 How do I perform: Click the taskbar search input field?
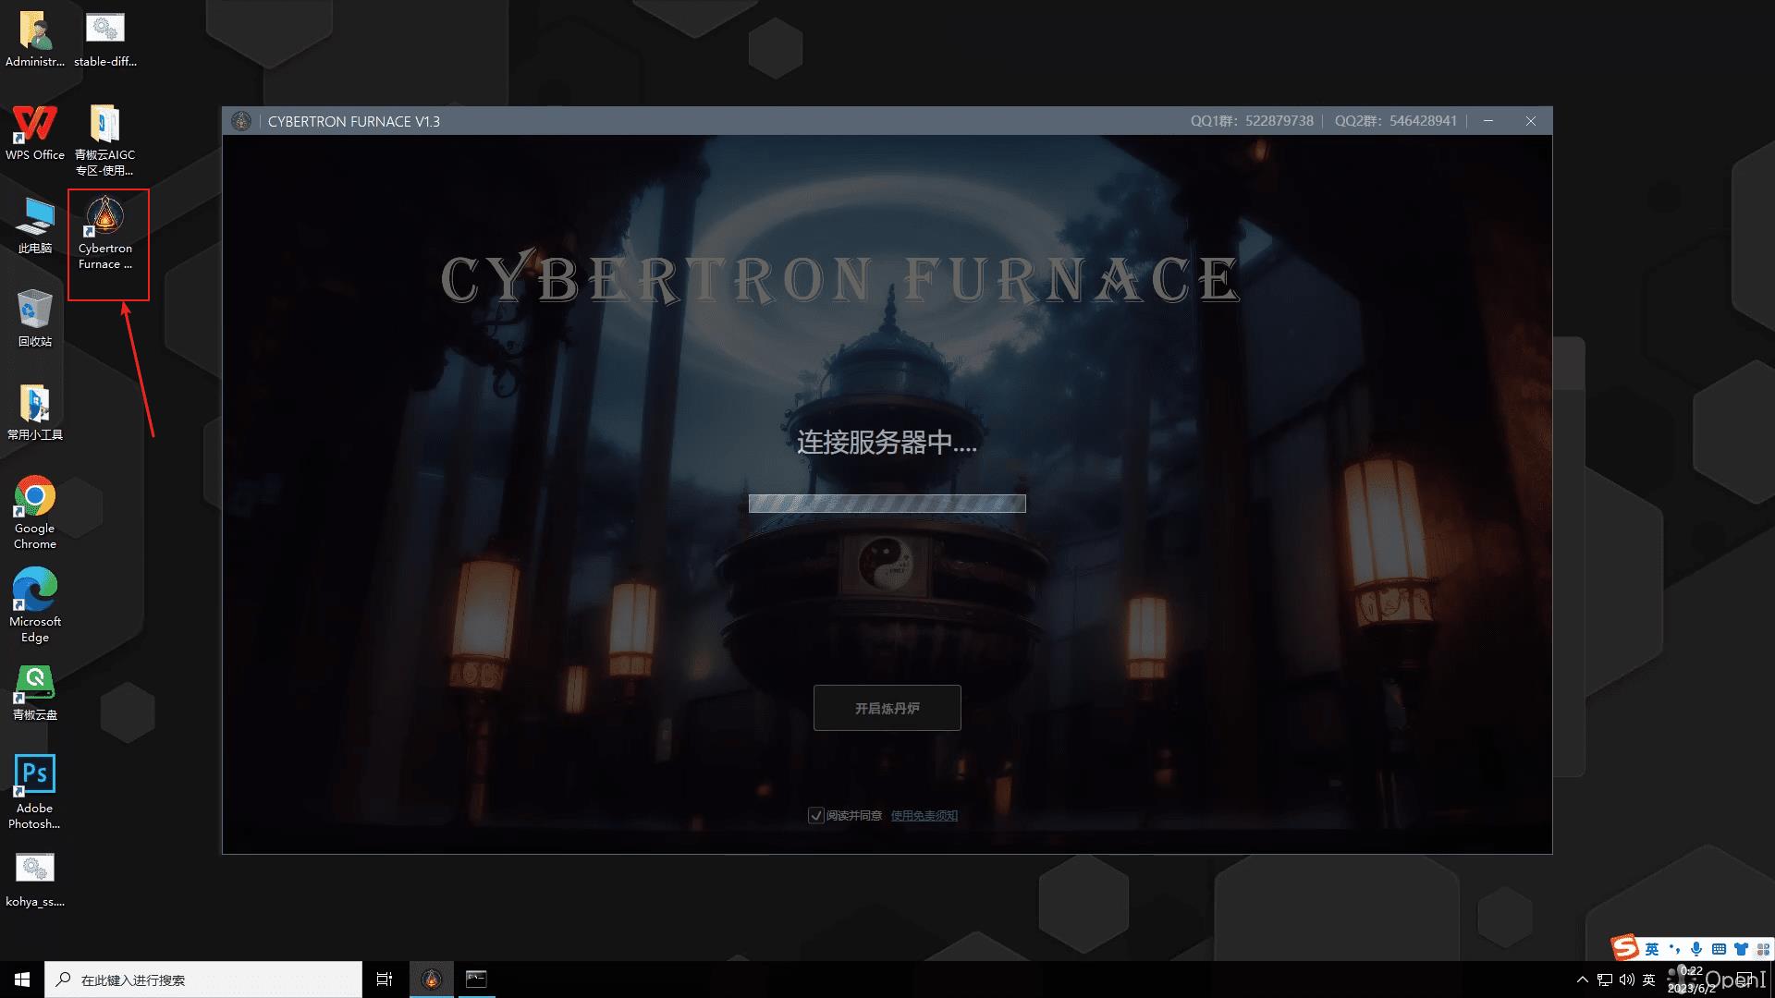click(203, 980)
